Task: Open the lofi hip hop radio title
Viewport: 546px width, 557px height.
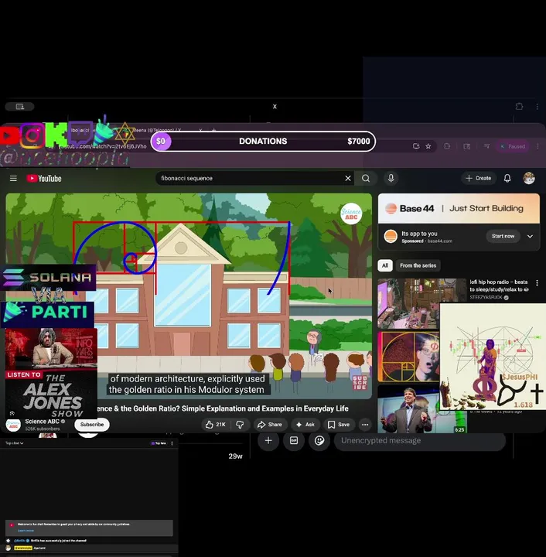Action: tap(499, 285)
